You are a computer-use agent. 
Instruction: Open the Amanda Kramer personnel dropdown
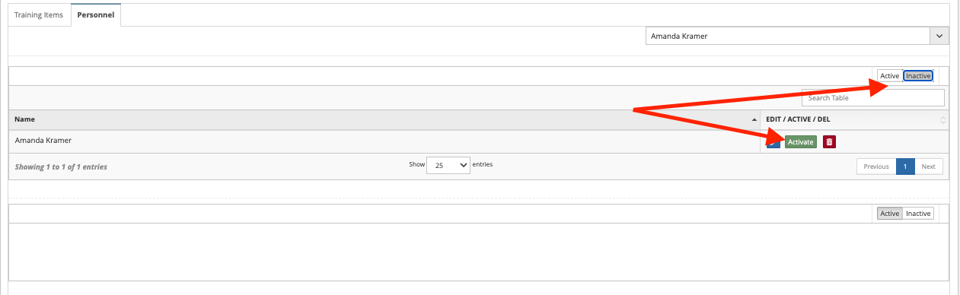[797, 36]
